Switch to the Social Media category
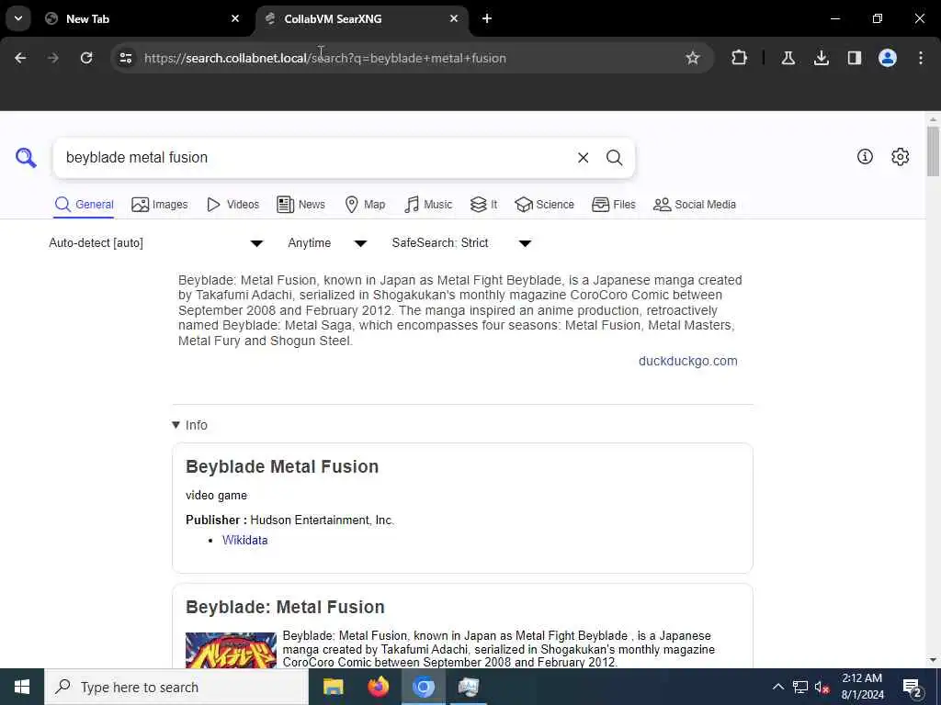The width and height of the screenshot is (941, 705). [695, 205]
